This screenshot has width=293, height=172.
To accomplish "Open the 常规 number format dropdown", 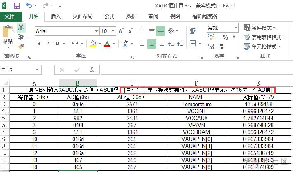I will coord(236,28).
